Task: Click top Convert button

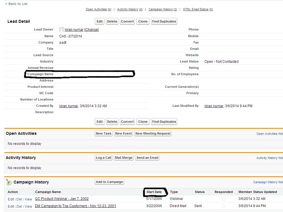Action: [x=127, y=21]
